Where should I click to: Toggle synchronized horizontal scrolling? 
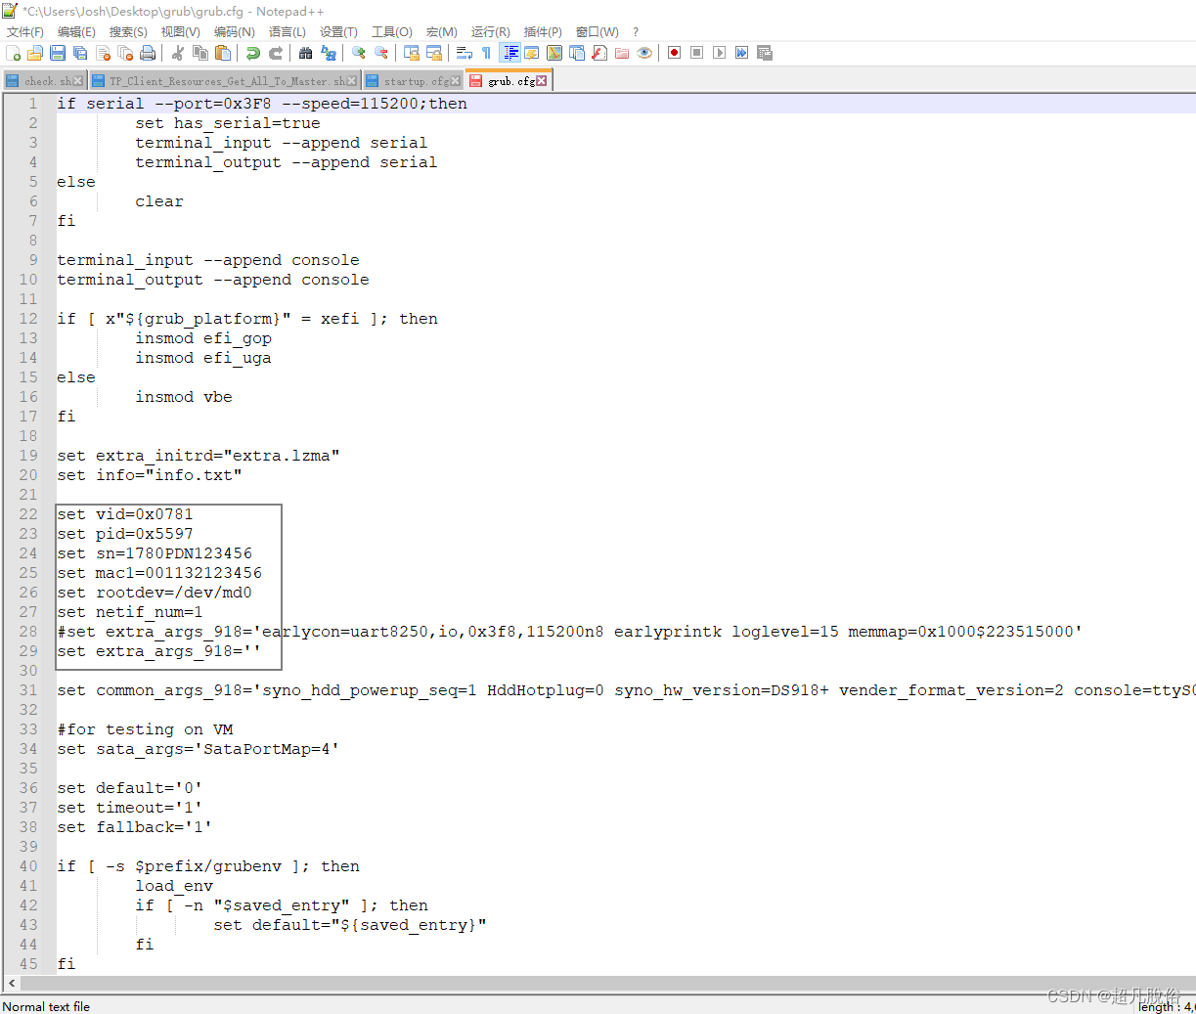[434, 53]
